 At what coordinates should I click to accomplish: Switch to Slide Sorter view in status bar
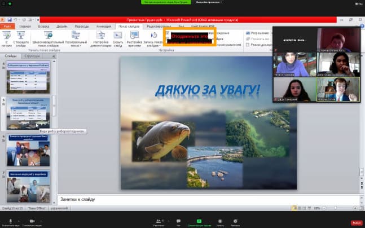pos(300,208)
